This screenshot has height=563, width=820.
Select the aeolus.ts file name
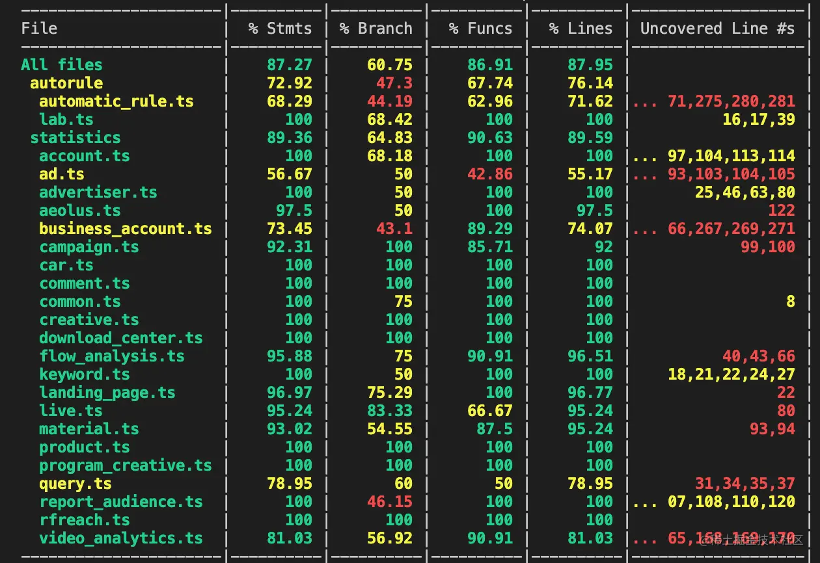tap(80, 211)
